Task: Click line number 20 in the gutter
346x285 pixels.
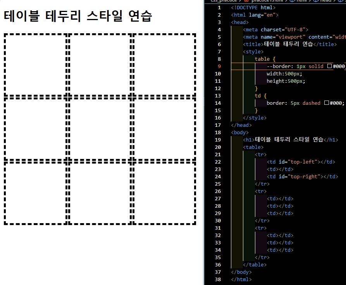Action: (x=218, y=147)
